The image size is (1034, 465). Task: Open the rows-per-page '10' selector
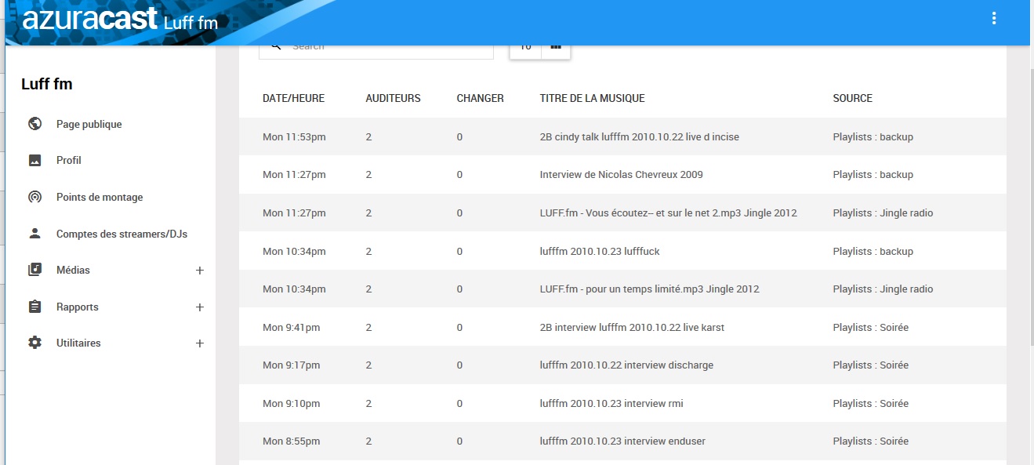(524, 45)
